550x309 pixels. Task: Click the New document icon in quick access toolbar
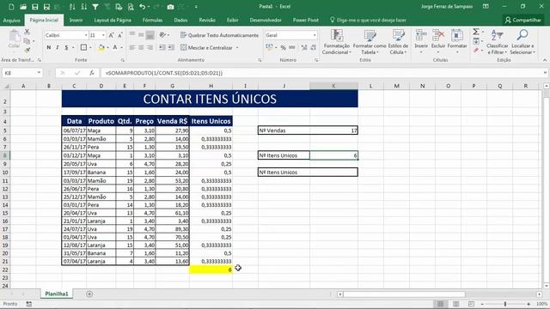tap(11, 7)
